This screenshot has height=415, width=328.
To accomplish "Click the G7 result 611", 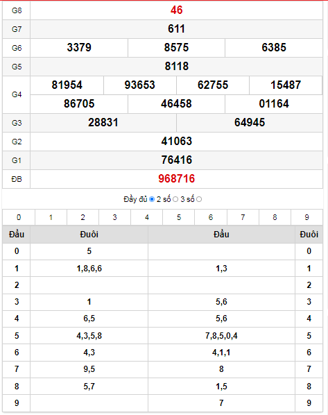I will tap(176, 28).
